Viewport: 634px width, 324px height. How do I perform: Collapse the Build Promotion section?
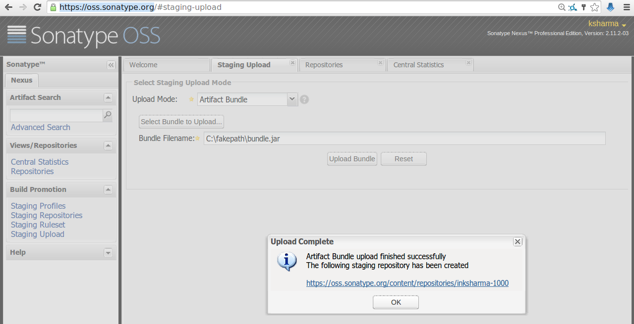coord(108,189)
